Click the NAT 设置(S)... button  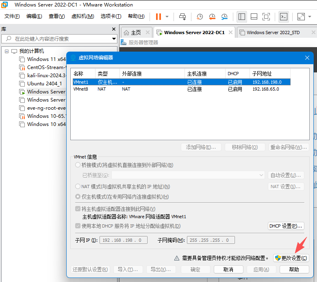286,187
